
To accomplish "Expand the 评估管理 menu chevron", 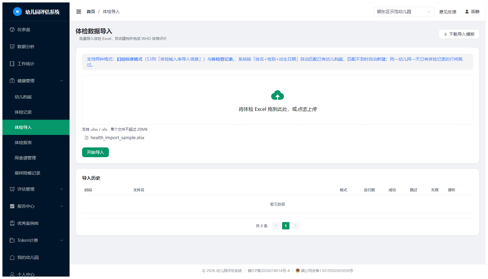I will pyautogui.click(x=62, y=189).
